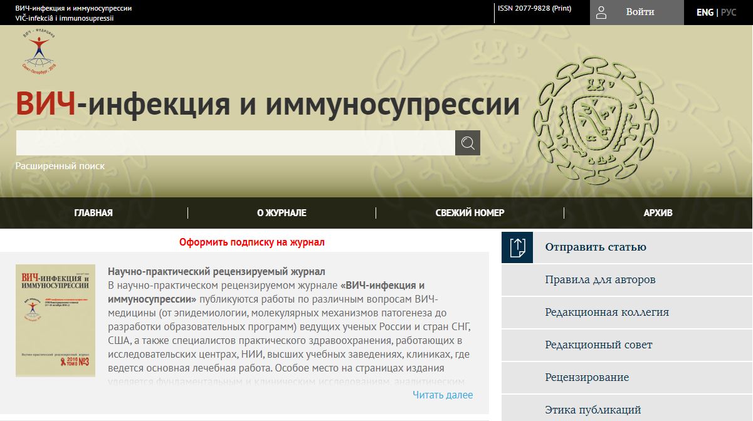The height and width of the screenshot is (421, 753).
Task: Switch language to РУС
Action: (729, 13)
